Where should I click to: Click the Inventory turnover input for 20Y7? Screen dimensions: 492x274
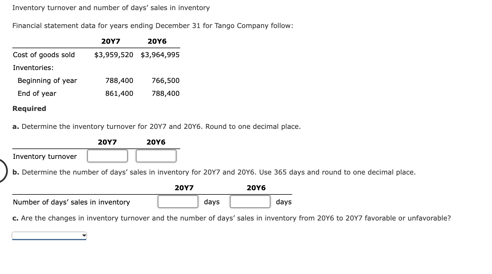tap(107, 156)
